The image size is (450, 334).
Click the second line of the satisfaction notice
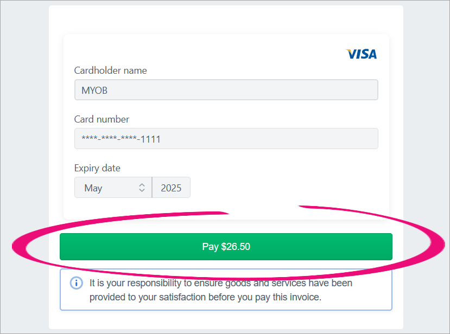[x=205, y=297]
